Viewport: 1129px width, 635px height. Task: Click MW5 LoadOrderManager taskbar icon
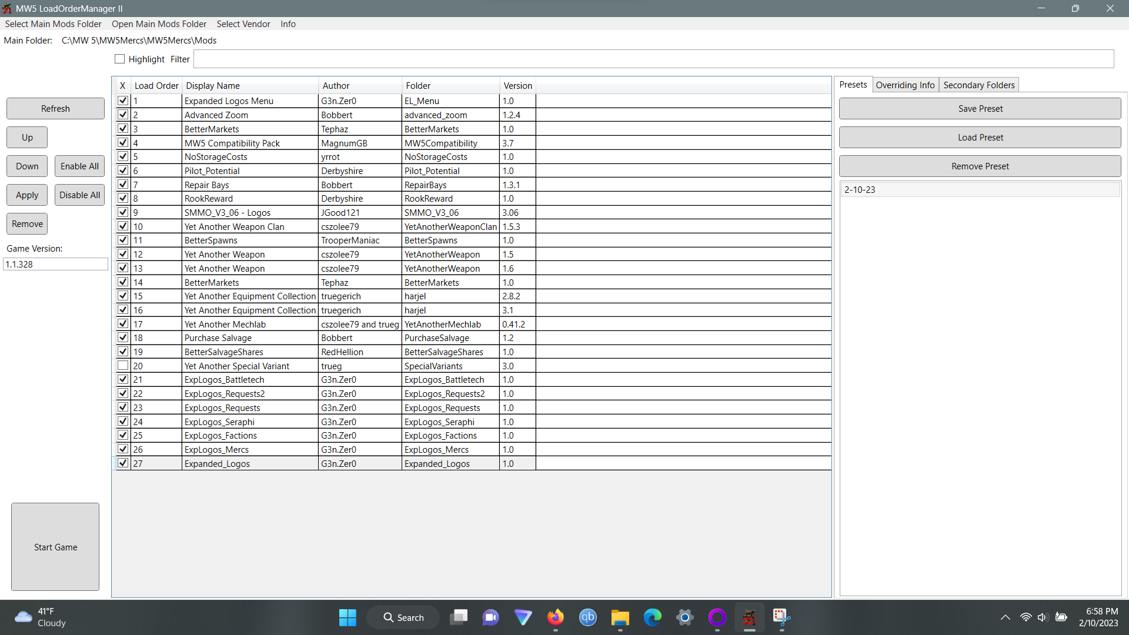coord(749,617)
